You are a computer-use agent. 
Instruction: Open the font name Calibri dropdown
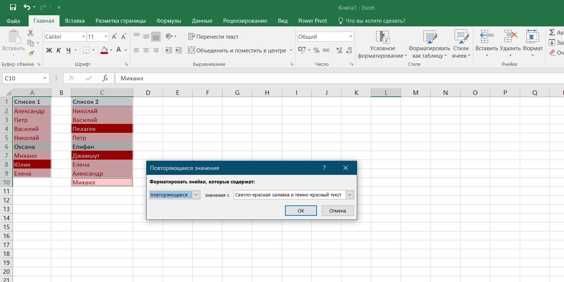[x=83, y=36]
